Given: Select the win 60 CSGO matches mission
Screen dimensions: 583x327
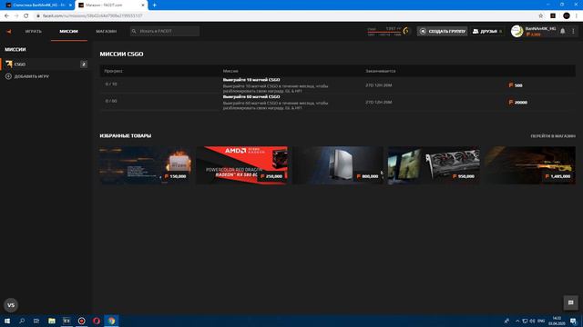Looking at the screenshot, I should tap(337, 102).
